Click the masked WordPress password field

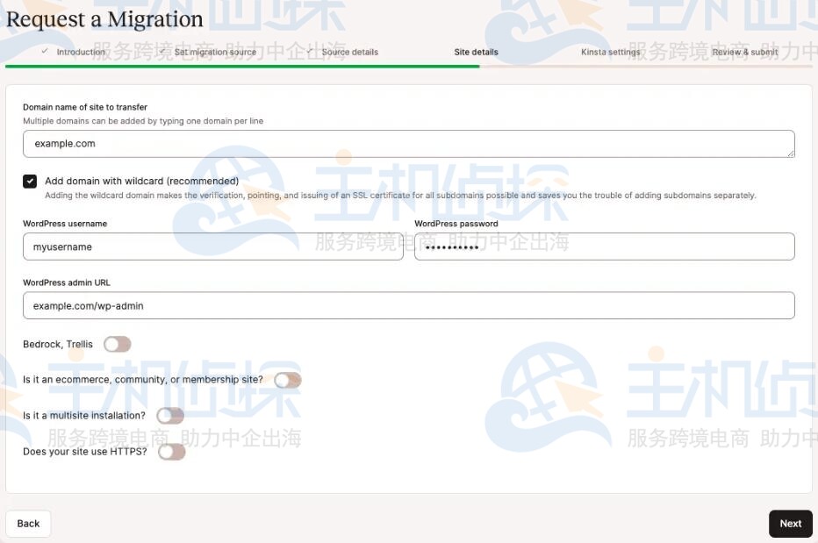[x=604, y=246]
